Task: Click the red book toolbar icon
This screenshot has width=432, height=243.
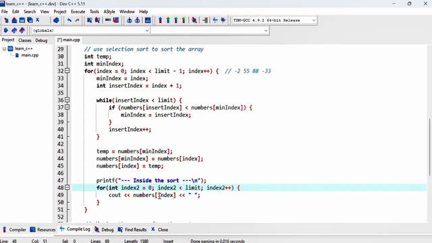Action: pos(116,20)
